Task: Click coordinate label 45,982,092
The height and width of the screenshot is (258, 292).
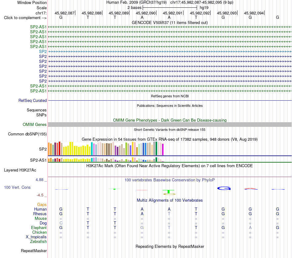Action: (199, 13)
